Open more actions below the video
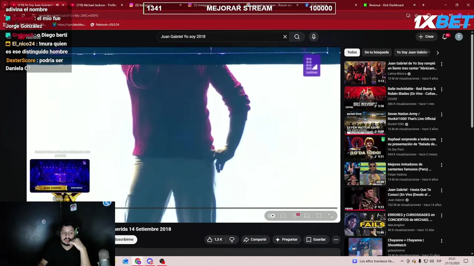Viewport: 474px width, 266px height. [x=336, y=239]
